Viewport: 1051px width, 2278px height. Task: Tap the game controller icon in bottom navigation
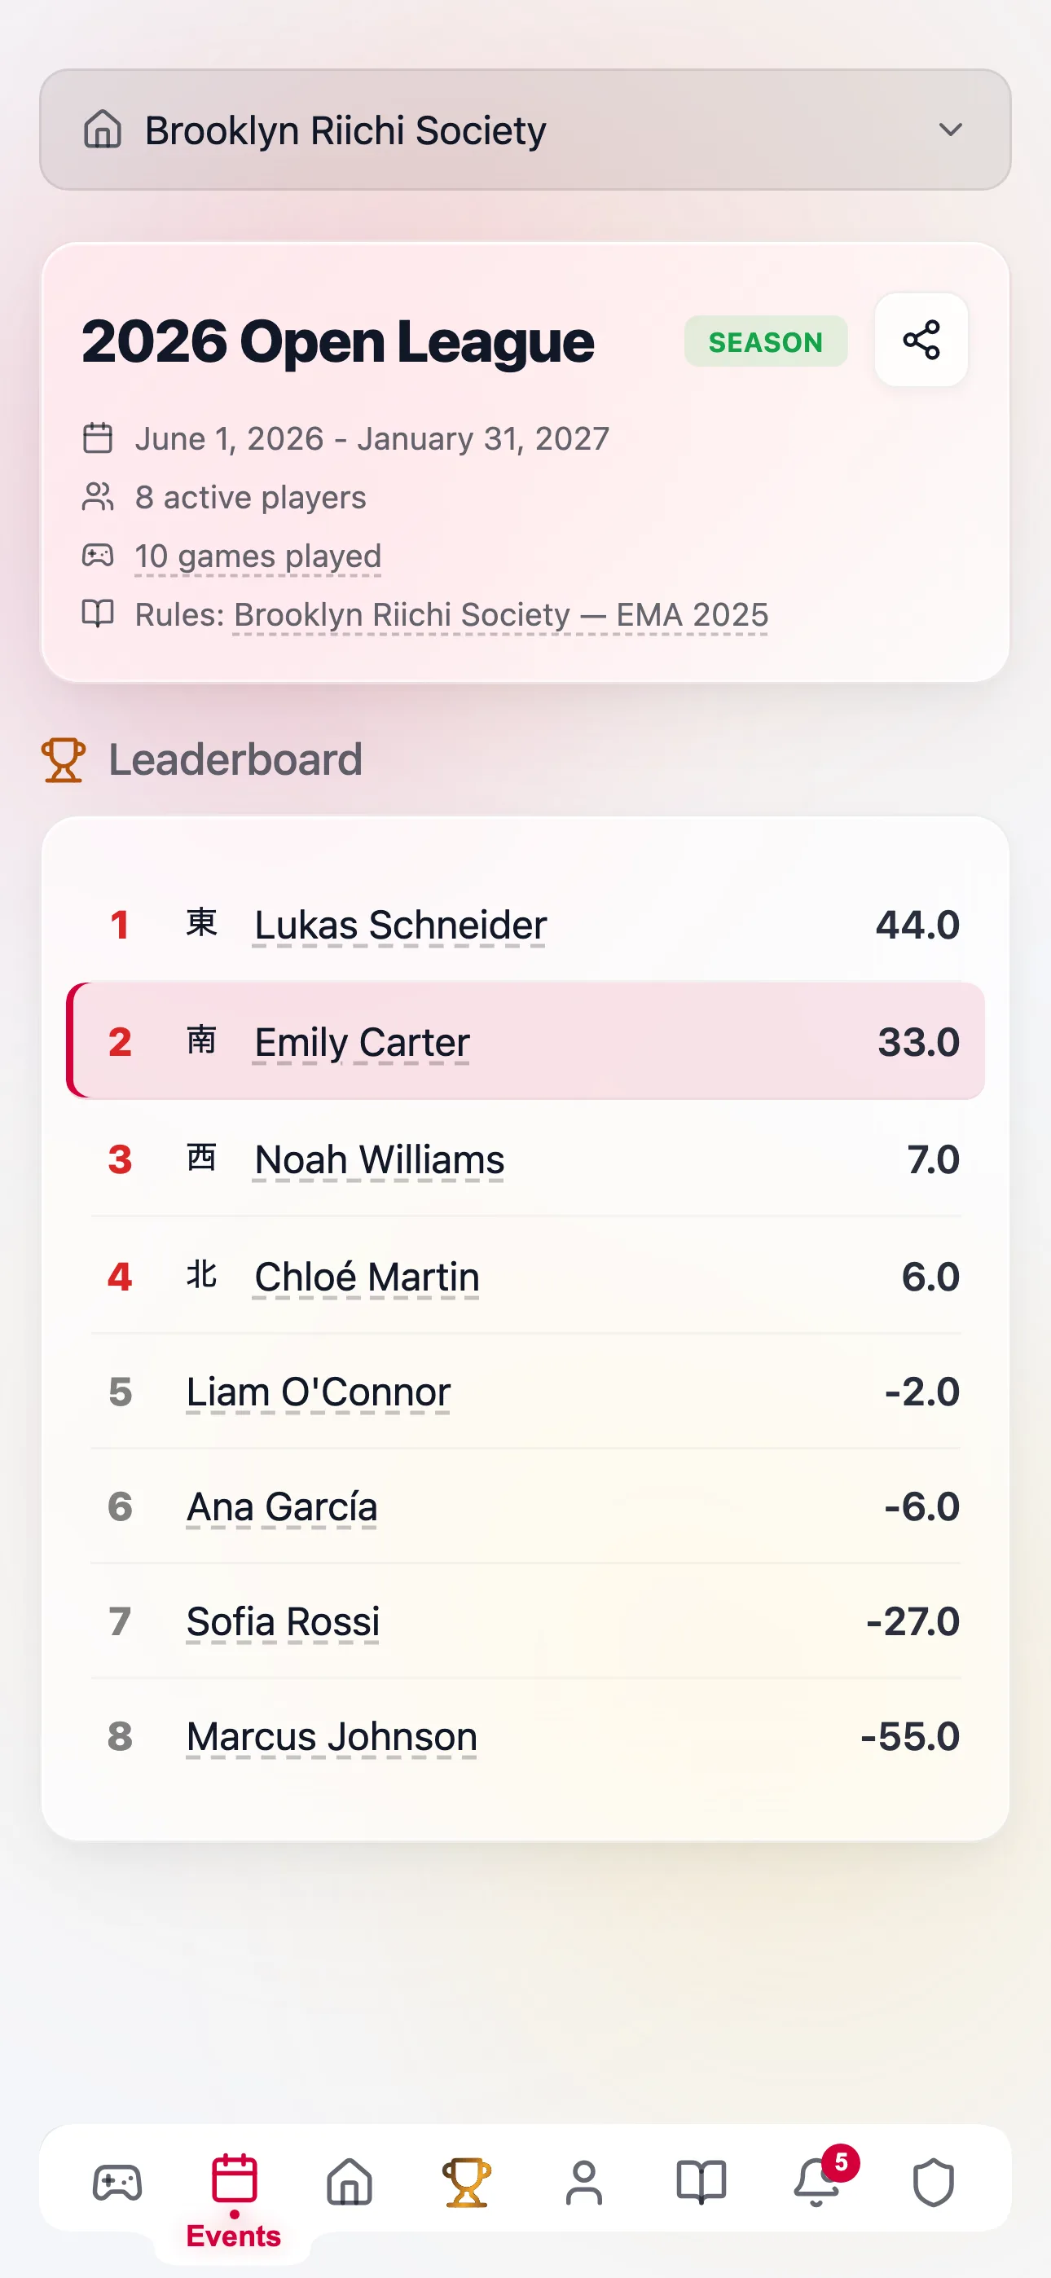pos(117,2183)
